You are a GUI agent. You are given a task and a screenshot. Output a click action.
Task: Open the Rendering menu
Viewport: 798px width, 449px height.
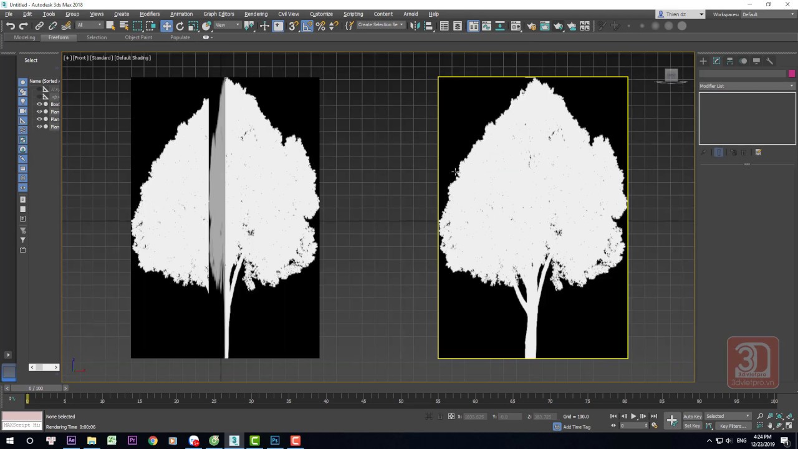[256, 14]
